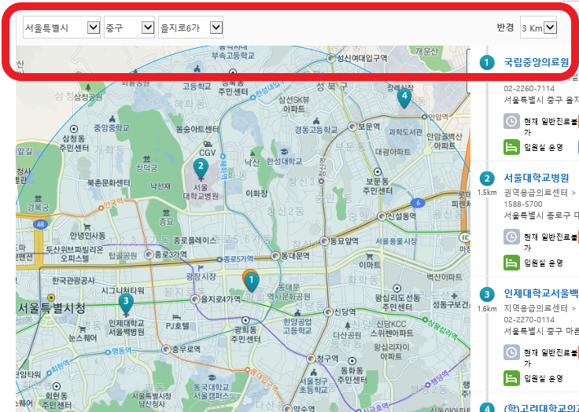Click bed icon under 서울대학교병원 entry

[x=511, y=263]
